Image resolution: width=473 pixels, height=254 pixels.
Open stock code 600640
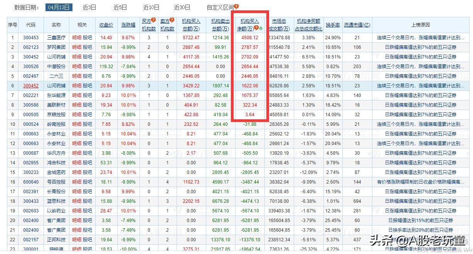pyautogui.click(x=31, y=182)
